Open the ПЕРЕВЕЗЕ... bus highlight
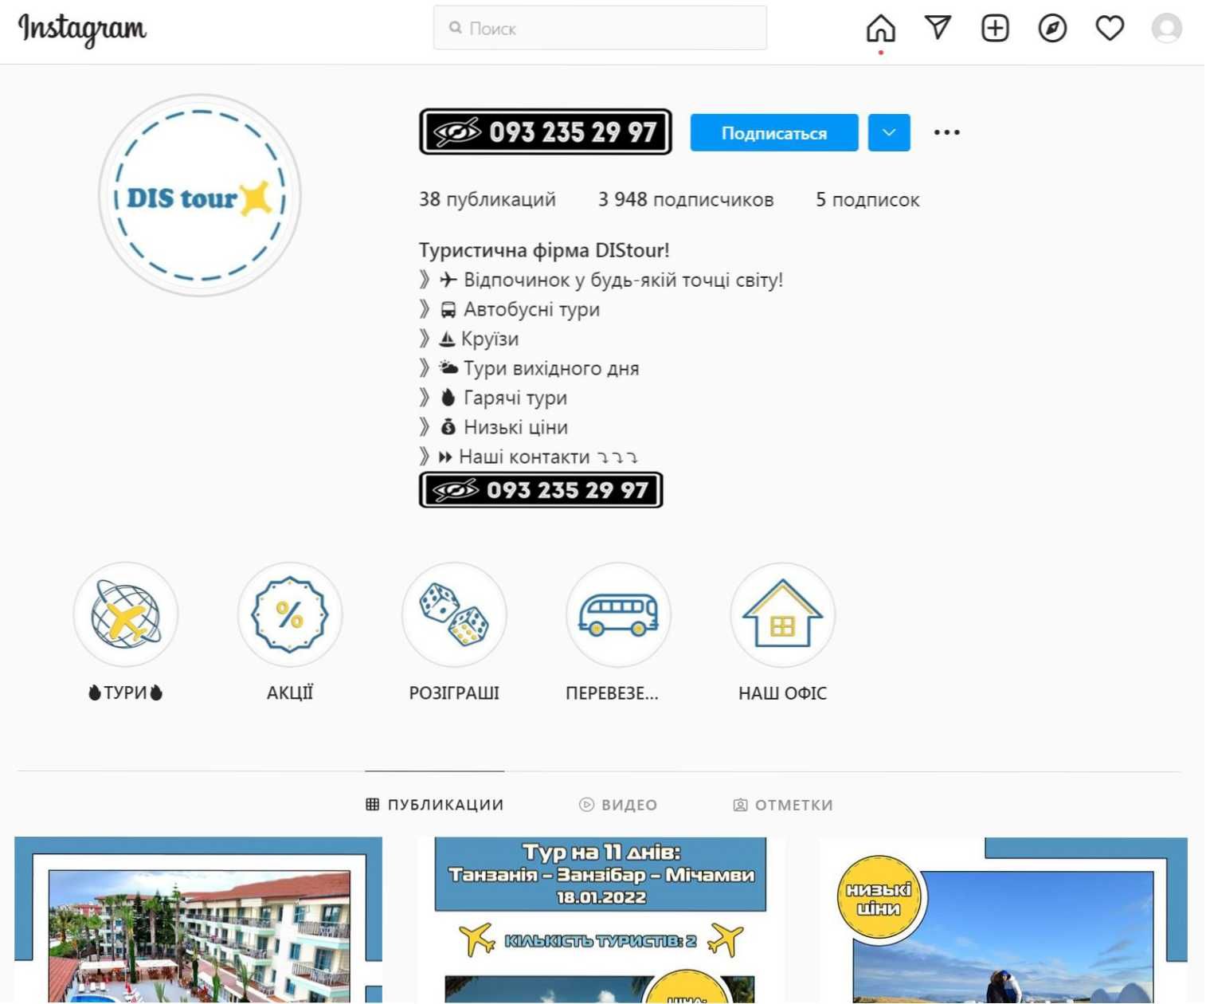 (618, 614)
